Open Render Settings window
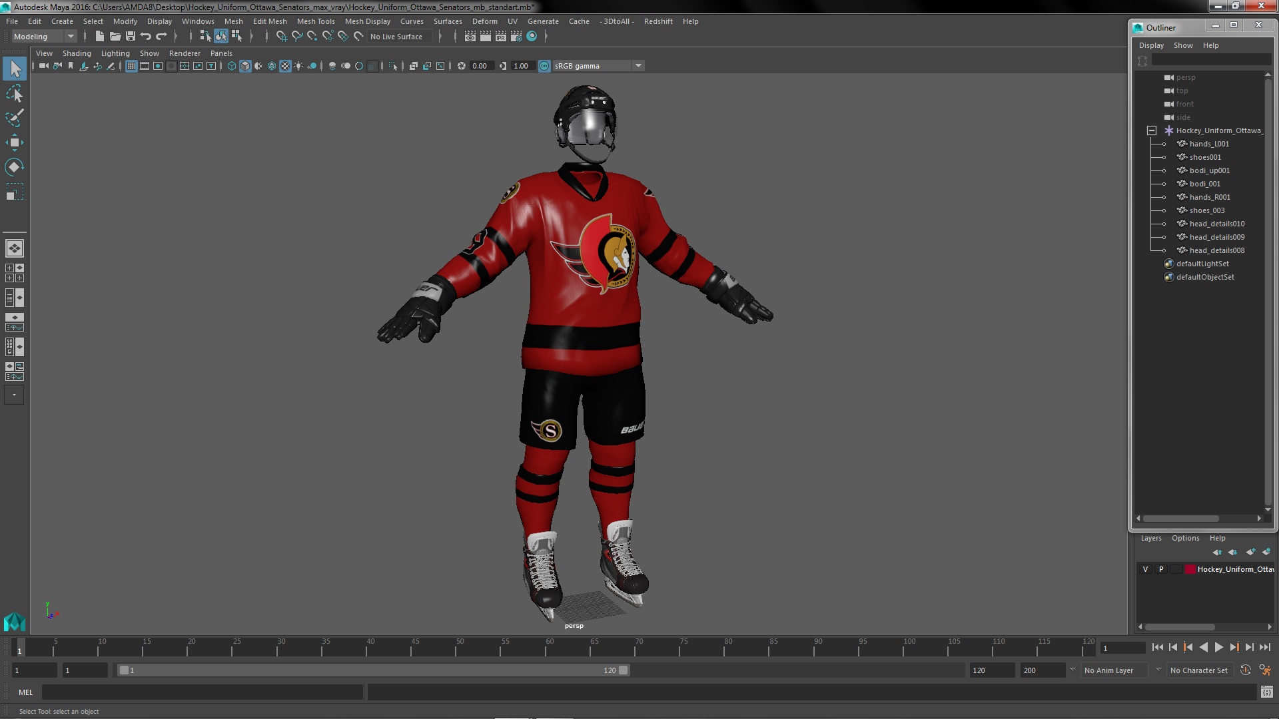 (x=516, y=37)
